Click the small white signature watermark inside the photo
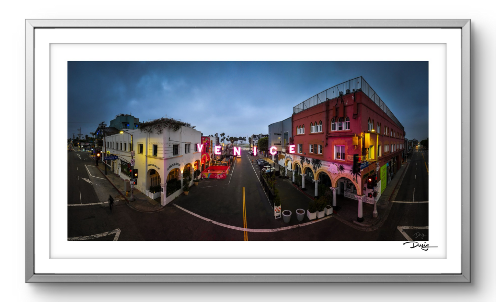 pos(419,235)
